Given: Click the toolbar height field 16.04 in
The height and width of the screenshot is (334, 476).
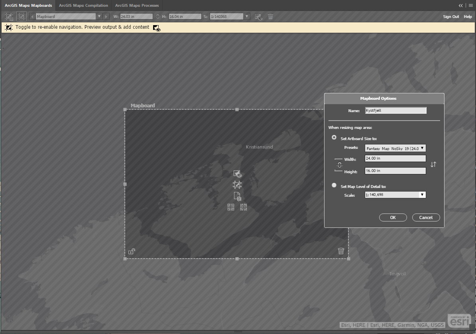Looking at the screenshot, I should pos(185,16).
